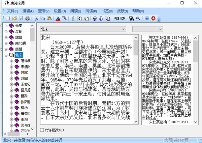Click the open folder toolbar icon
Screen dimensions: 202x143
pos(15,18)
